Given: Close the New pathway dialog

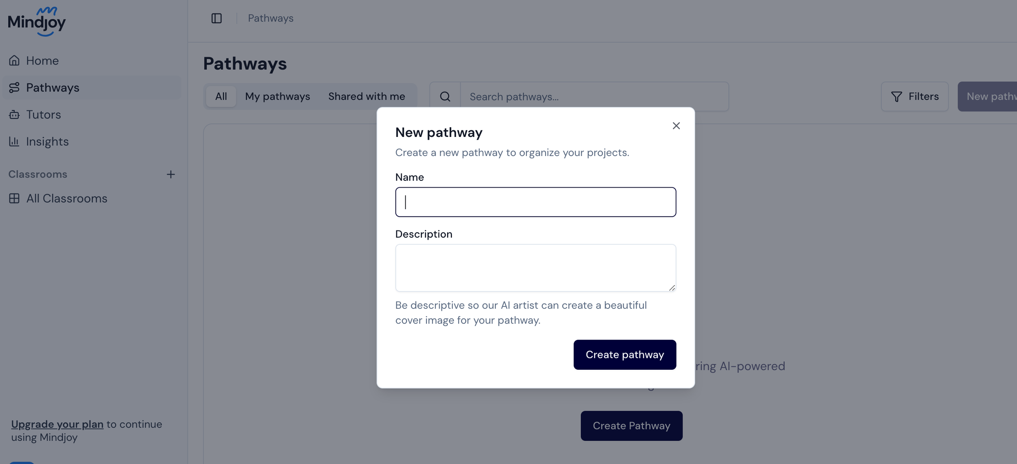Looking at the screenshot, I should pyautogui.click(x=676, y=126).
